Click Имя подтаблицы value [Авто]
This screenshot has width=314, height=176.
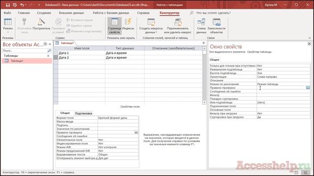click(284, 102)
